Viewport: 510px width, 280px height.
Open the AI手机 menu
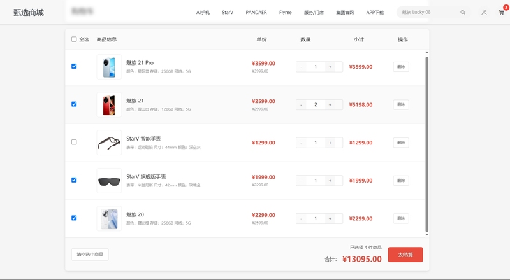coord(203,12)
